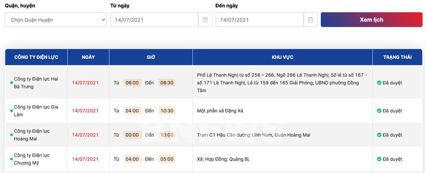Click green approved checkmark in Hai Bà Trưng row
This screenshot has height=173, width=425.
(379, 83)
